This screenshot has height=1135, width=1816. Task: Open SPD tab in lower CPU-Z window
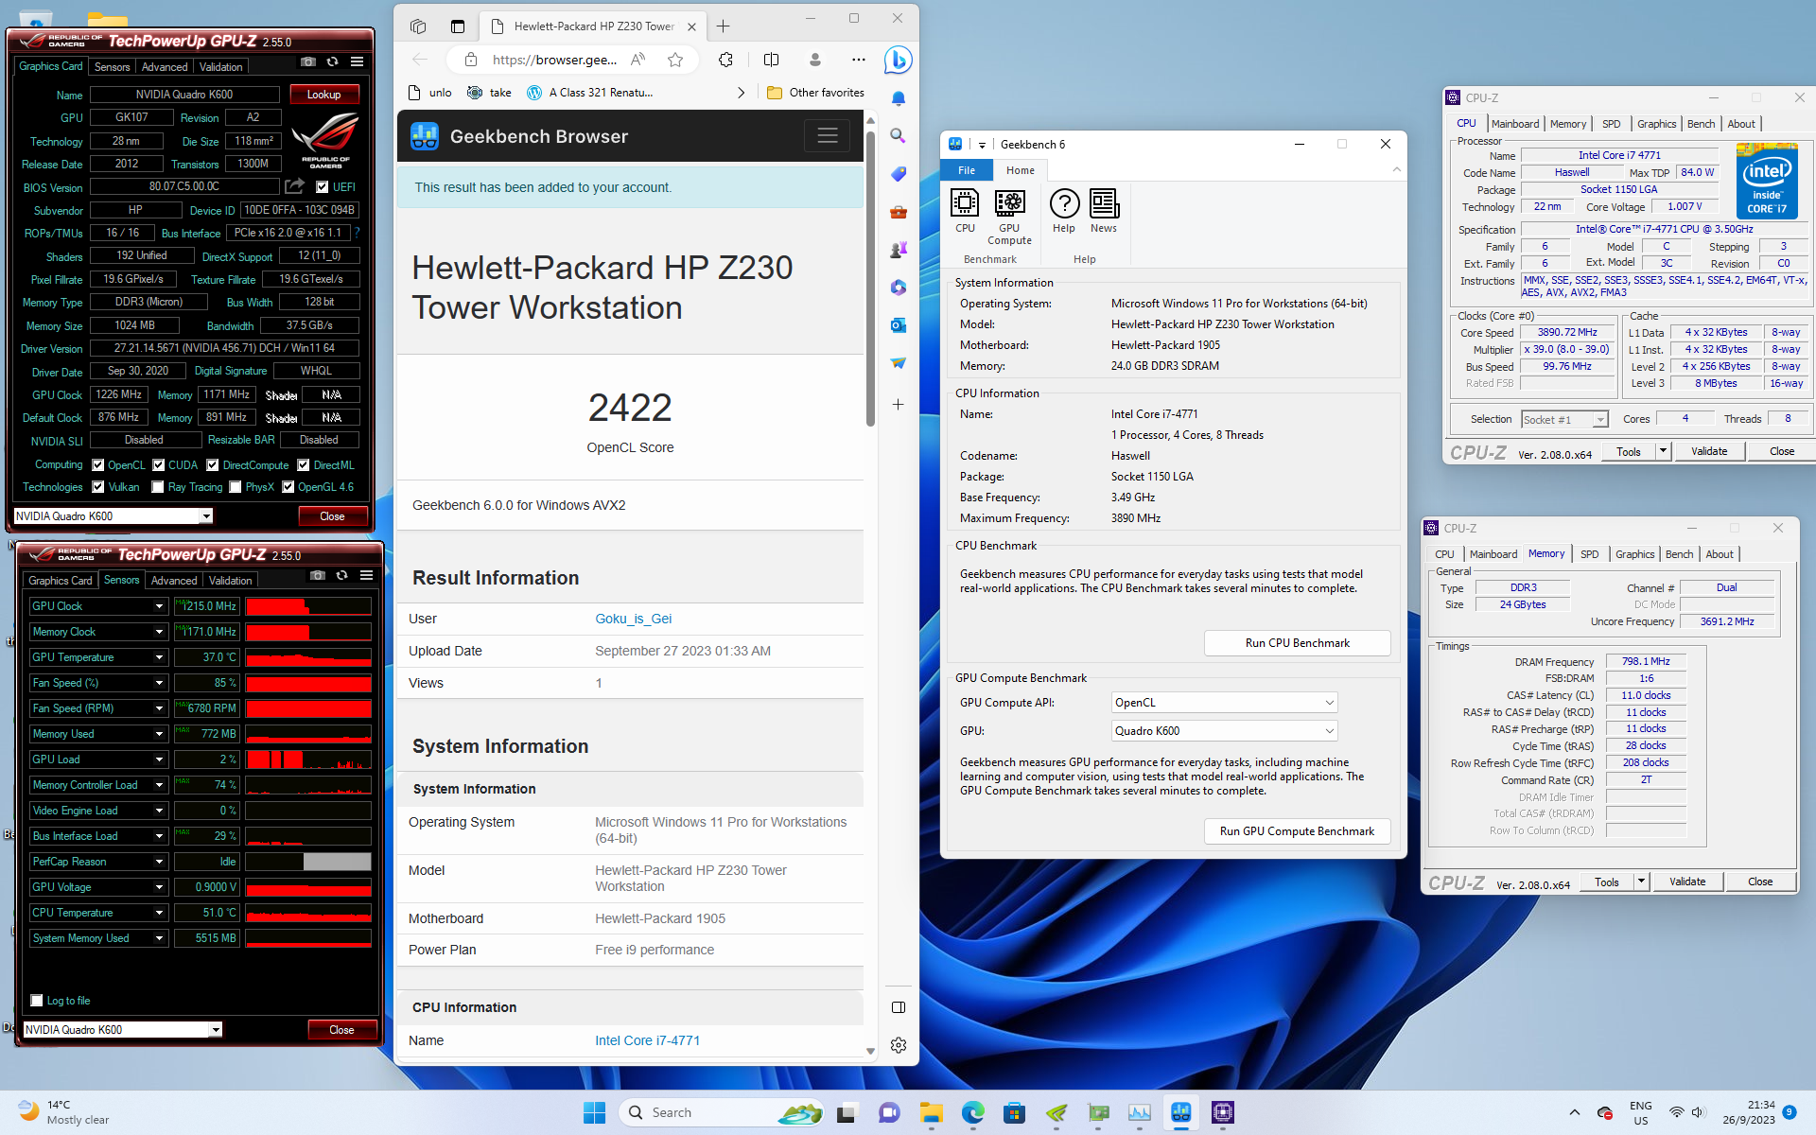point(1590,554)
